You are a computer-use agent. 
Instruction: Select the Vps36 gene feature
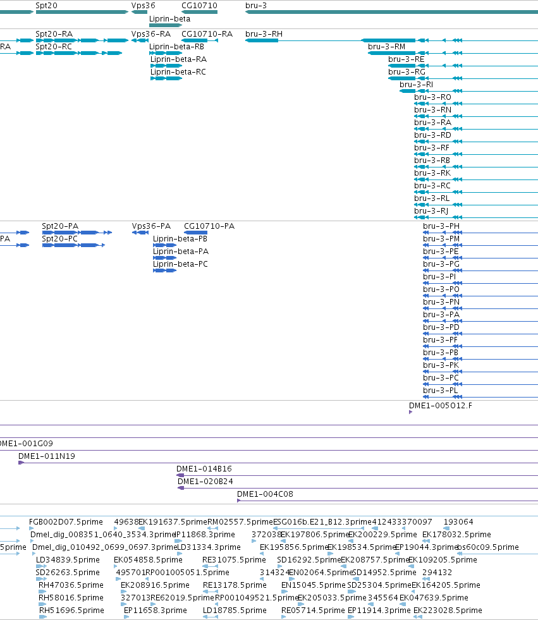click(x=139, y=12)
